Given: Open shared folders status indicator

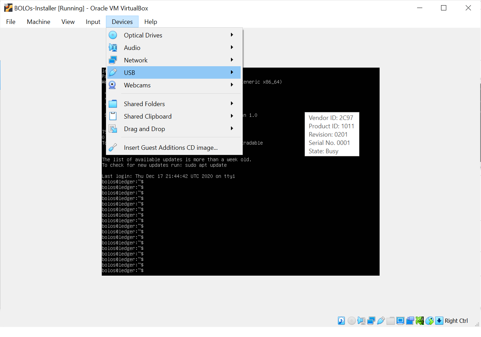Looking at the screenshot, I should [390, 321].
